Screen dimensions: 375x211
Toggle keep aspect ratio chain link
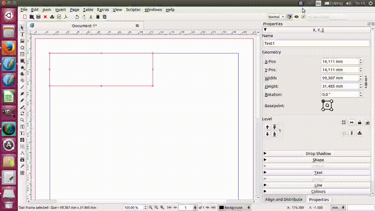366,82
